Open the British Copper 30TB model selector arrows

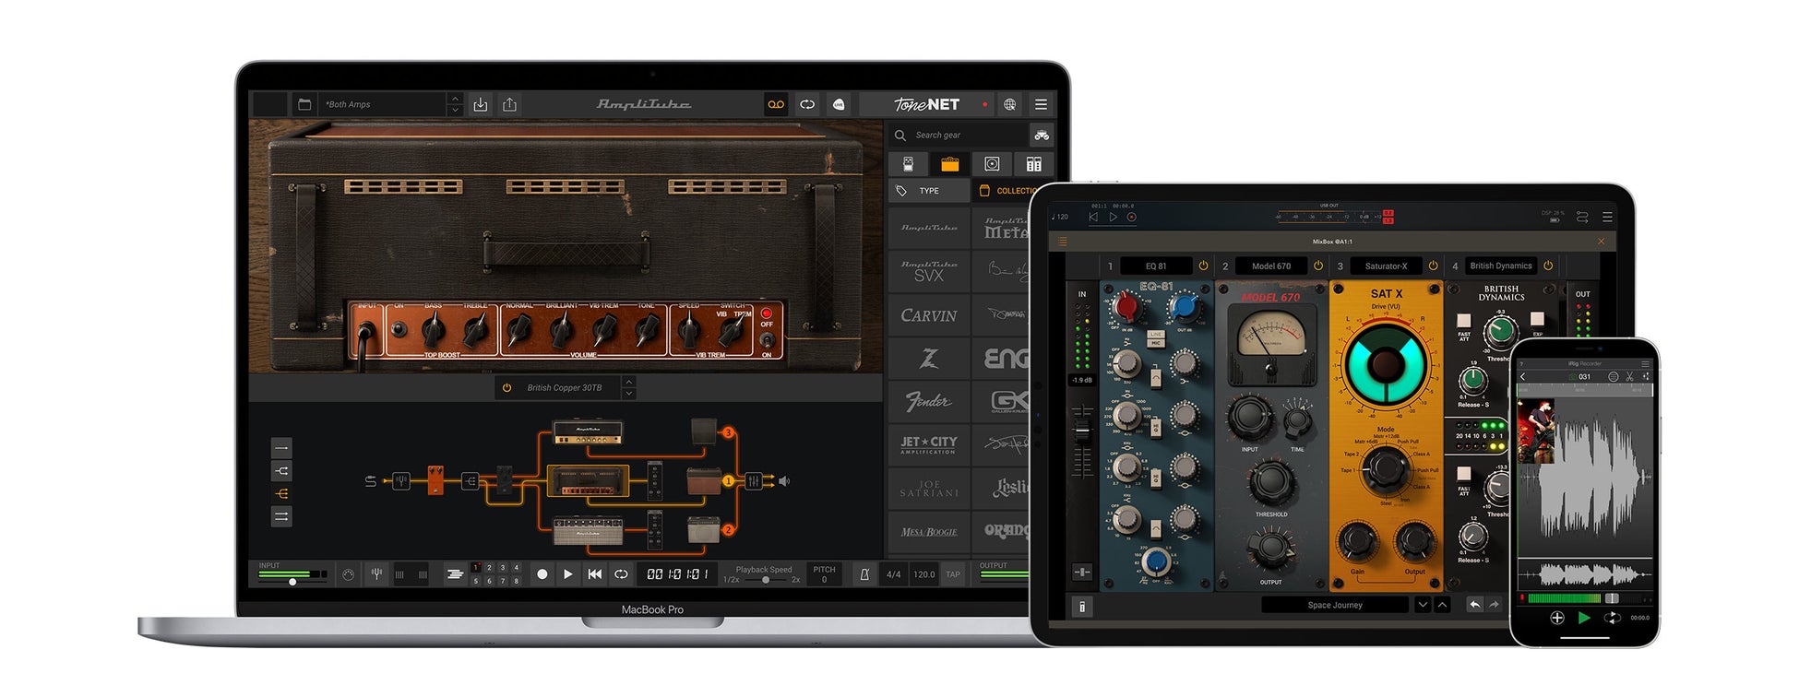[628, 387]
